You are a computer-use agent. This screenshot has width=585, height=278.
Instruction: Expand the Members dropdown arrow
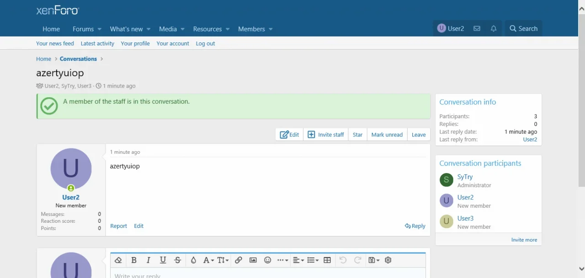pyautogui.click(x=271, y=29)
